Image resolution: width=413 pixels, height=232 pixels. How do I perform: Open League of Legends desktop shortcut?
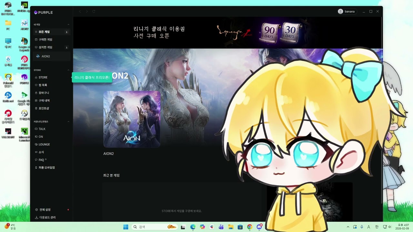coord(24,45)
